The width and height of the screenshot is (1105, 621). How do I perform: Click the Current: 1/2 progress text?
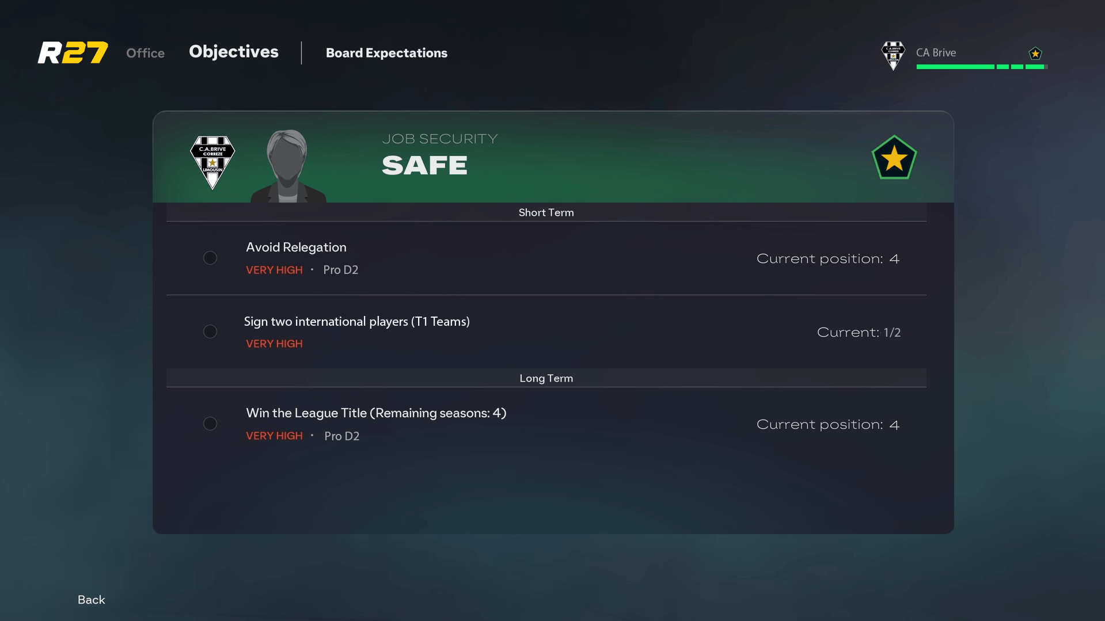click(x=859, y=333)
